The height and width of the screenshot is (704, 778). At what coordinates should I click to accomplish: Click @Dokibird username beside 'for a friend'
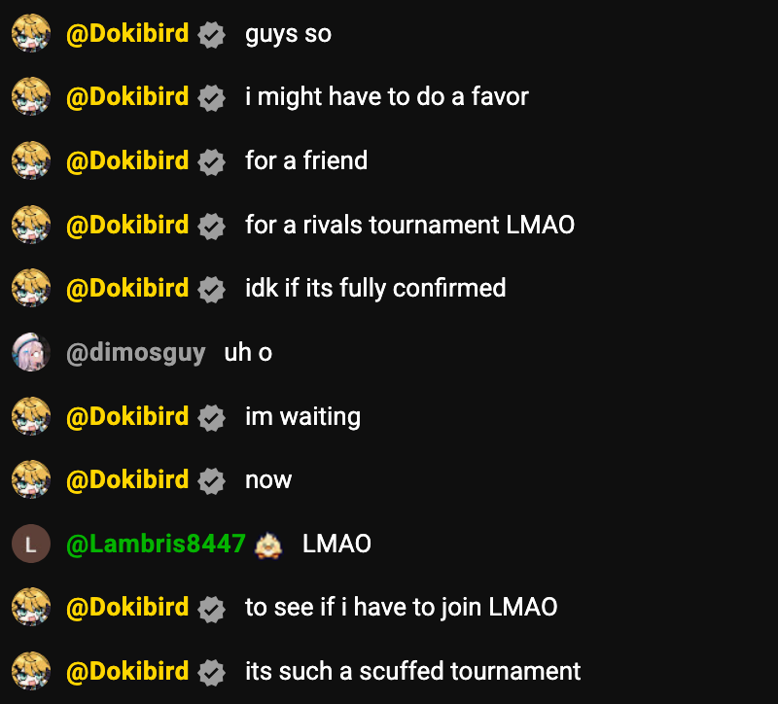(x=127, y=160)
